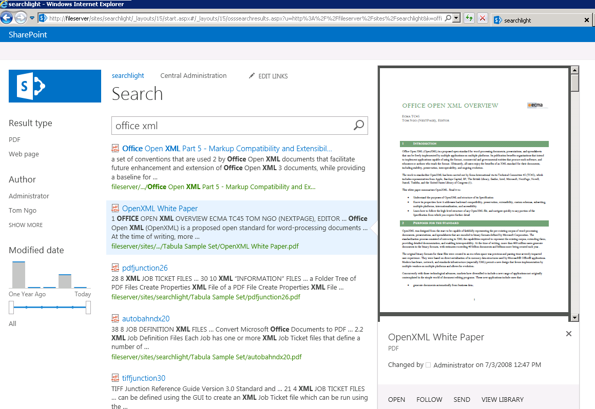This screenshot has height=409, width=595.
Task: Click the office xml search box
Action: point(231,126)
